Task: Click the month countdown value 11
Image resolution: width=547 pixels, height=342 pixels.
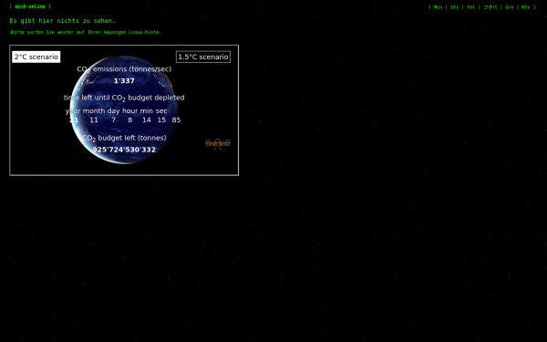Action: pyautogui.click(x=94, y=120)
